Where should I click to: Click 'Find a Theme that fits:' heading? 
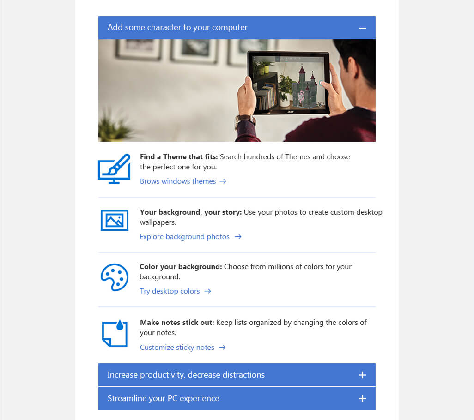coord(179,157)
